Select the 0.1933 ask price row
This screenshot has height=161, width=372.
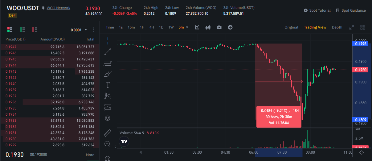[x=50, y=121]
